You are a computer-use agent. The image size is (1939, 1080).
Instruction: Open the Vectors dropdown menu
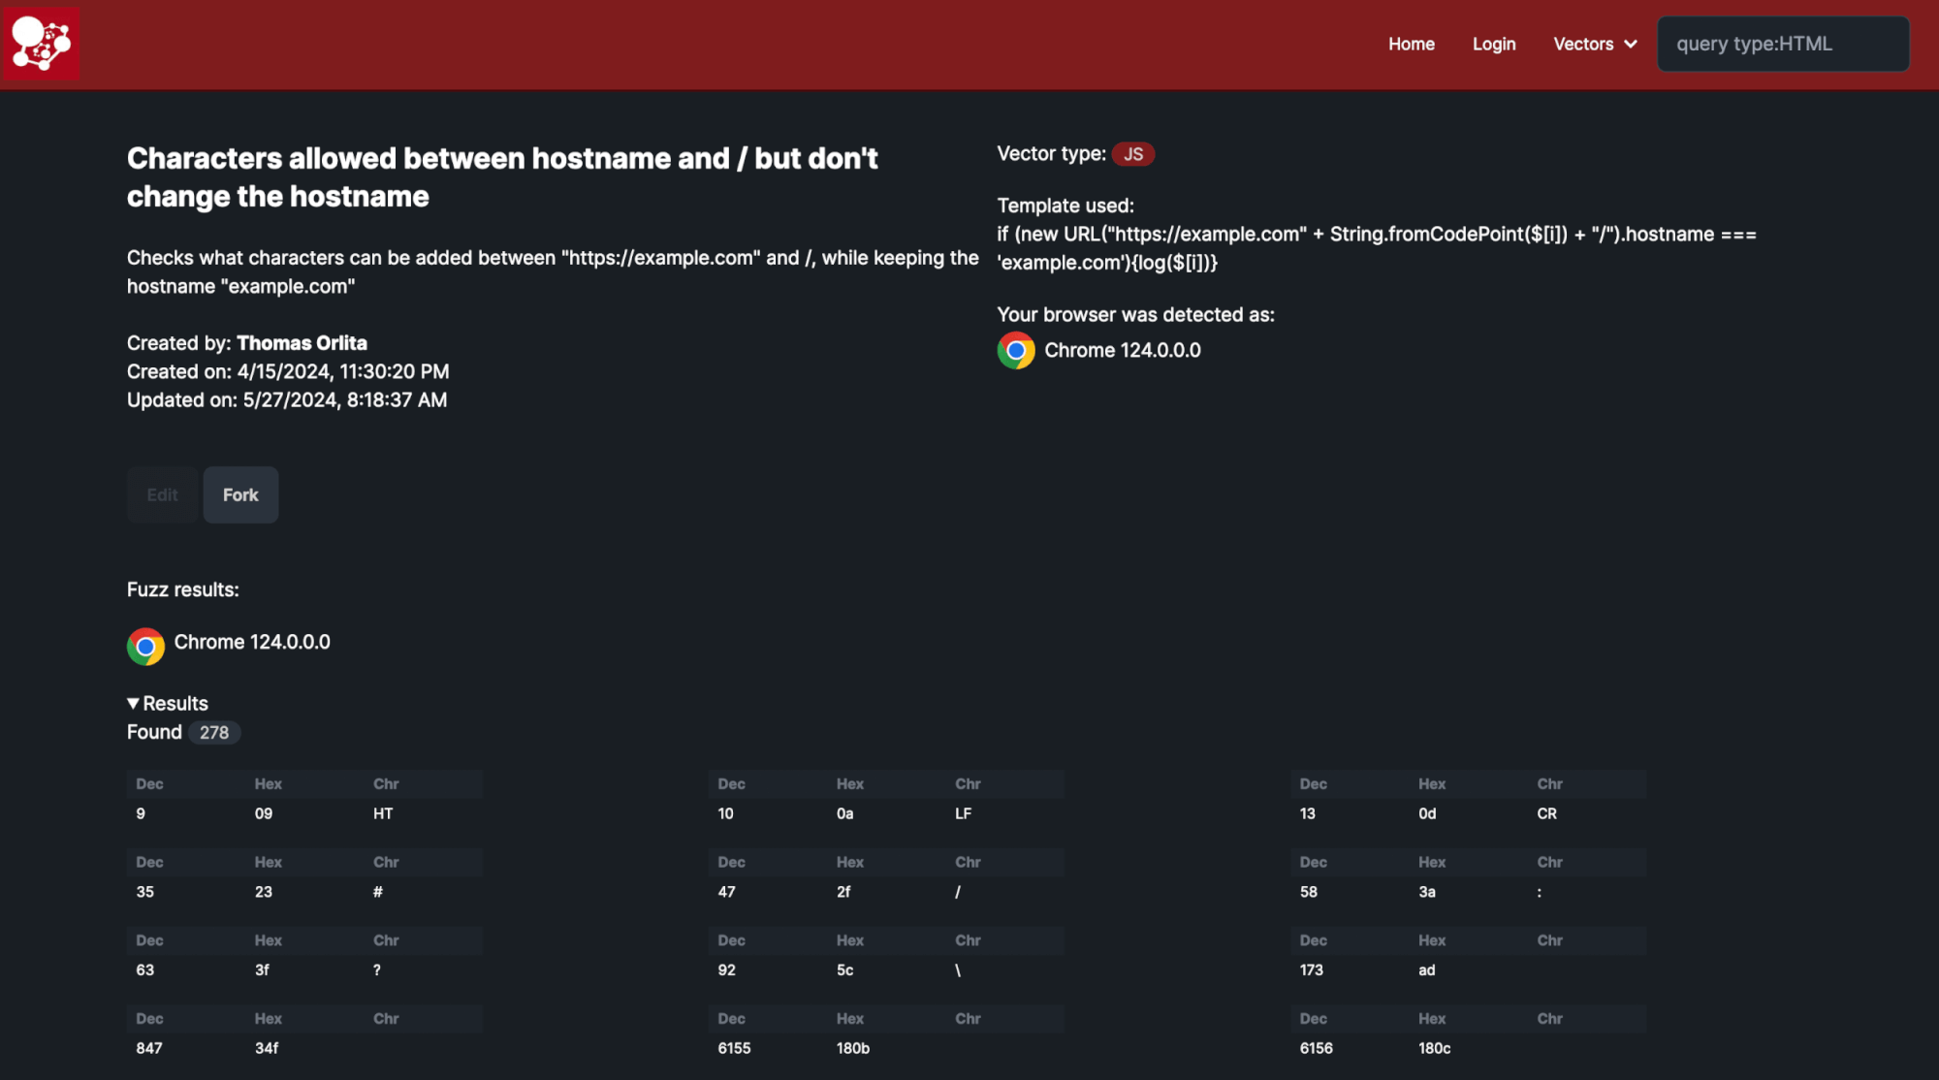(1595, 44)
